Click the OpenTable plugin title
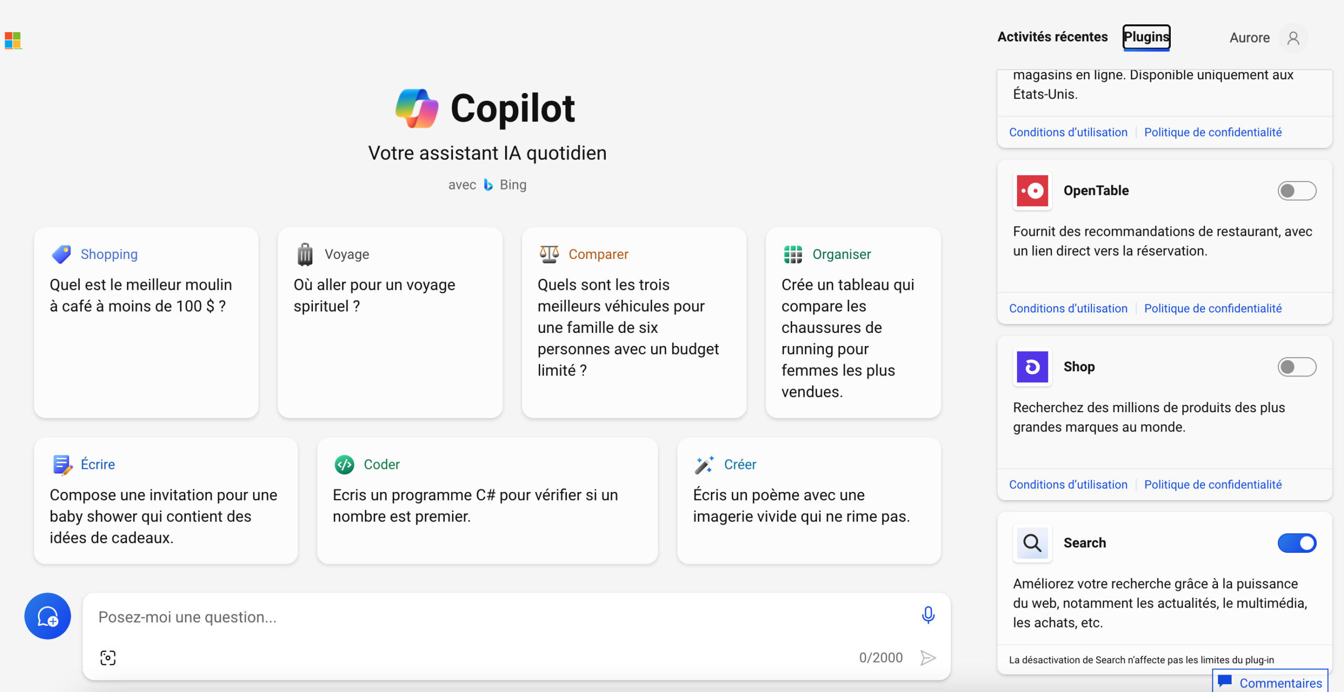1344x692 pixels. (x=1096, y=191)
